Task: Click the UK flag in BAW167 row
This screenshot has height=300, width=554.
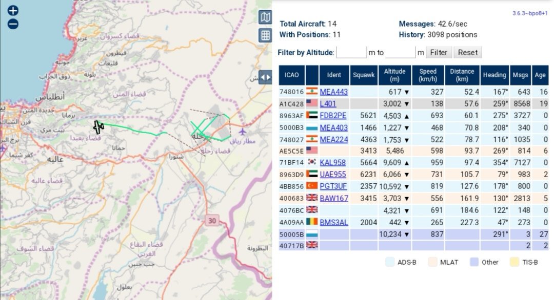Action: pos(312,198)
